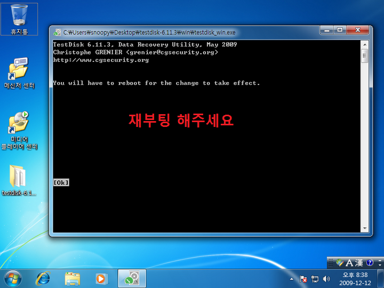This screenshot has height=288, width=384.
Task: Open language bar options dropdown arrow
Action: 380,265
